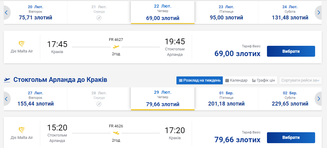Click the no-flight icon under 21 Лют.
The height and width of the screenshot is (148, 327).
click(x=99, y=18)
